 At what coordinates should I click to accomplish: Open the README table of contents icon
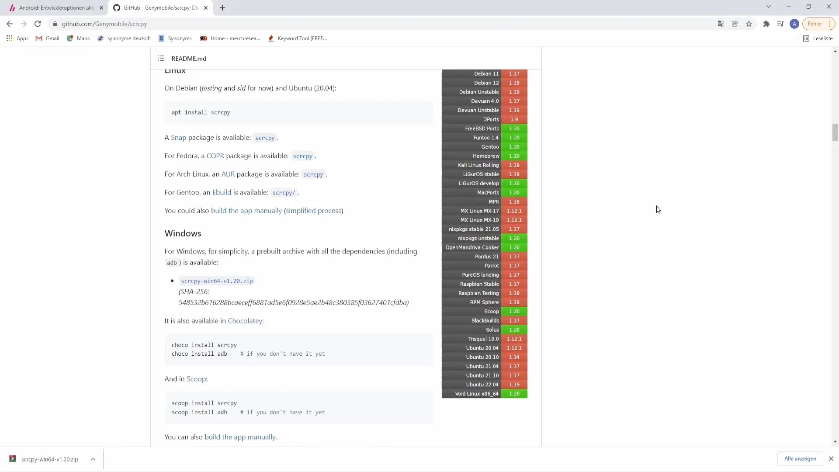161,59
